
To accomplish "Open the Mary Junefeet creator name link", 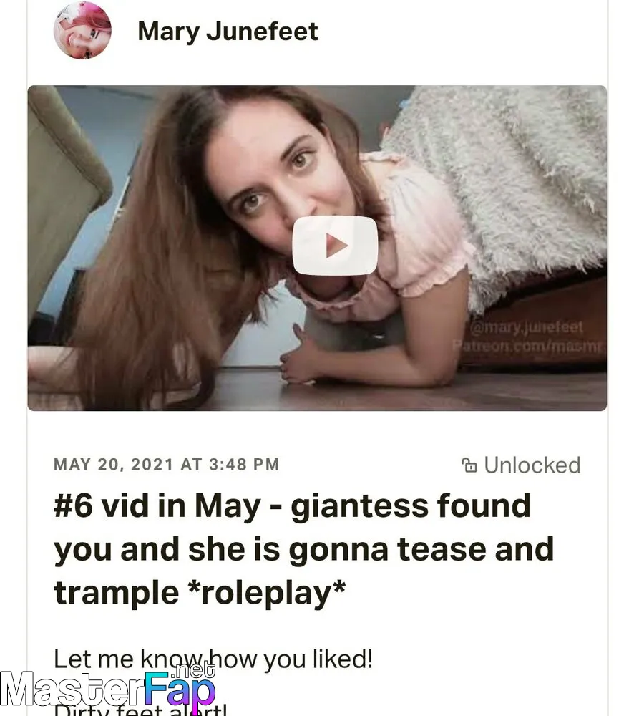I will (228, 32).
